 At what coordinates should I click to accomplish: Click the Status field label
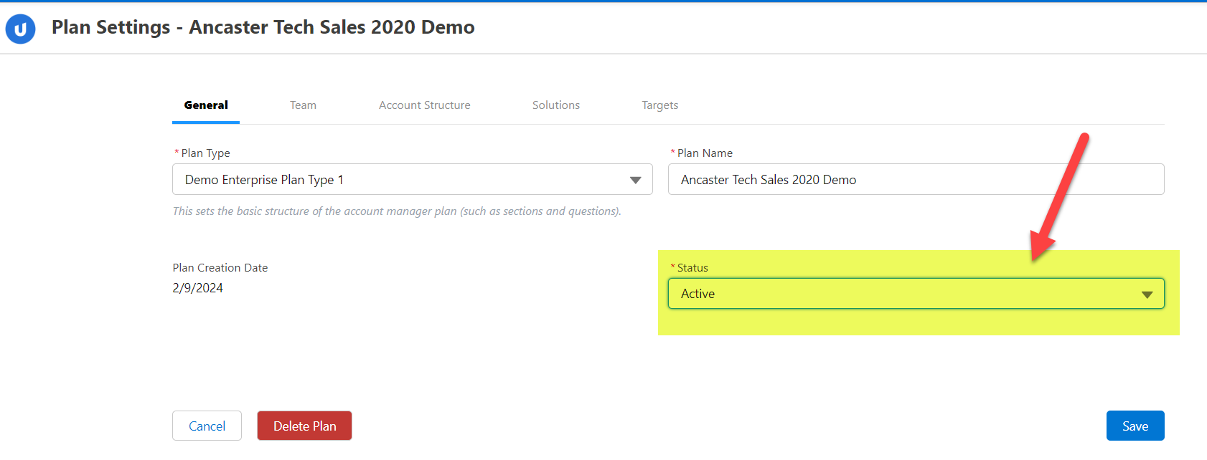[x=692, y=268]
